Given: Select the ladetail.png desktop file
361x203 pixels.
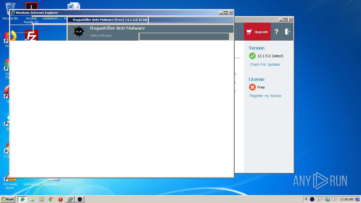Looking at the screenshot, I should pos(31,184).
